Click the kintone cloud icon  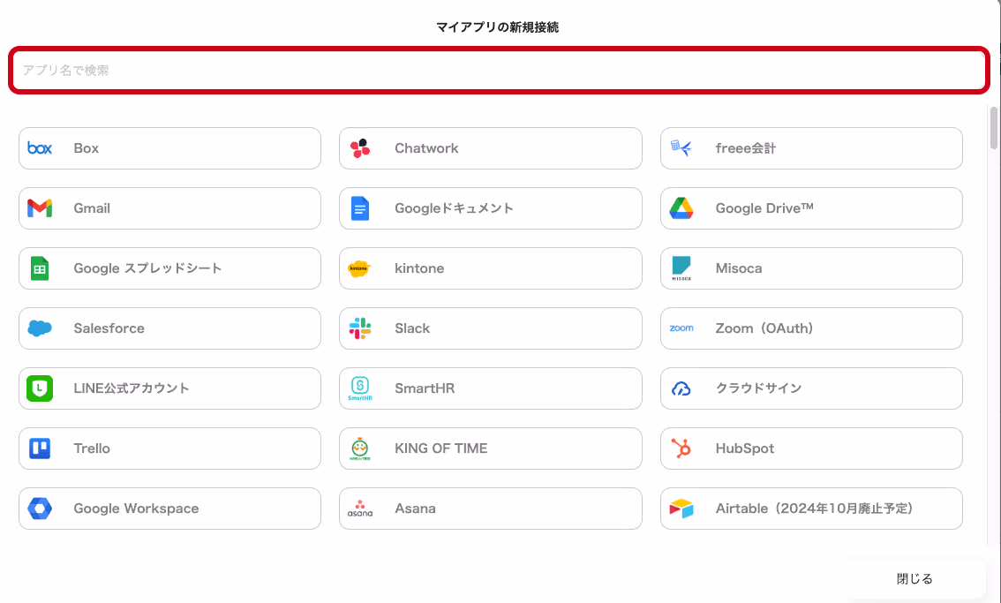[360, 268]
